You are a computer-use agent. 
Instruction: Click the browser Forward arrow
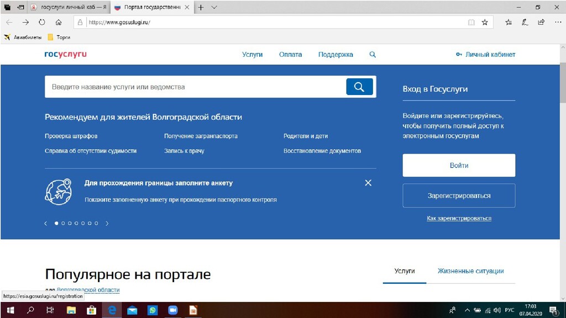[x=25, y=22]
